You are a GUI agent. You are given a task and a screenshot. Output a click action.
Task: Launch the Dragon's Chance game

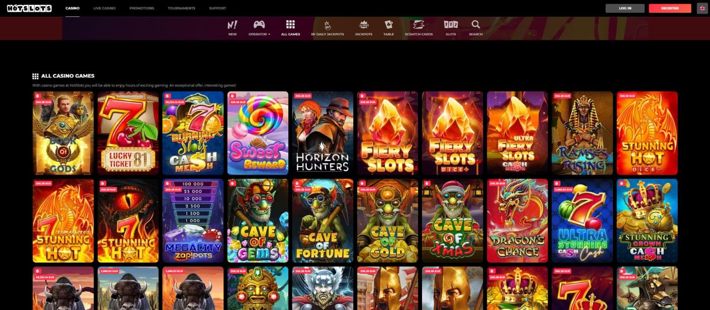point(517,221)
